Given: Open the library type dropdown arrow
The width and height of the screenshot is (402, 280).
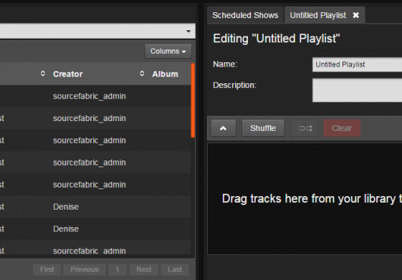Looking at the screenshot, I should pyautogui.click(x=188, y=31).
